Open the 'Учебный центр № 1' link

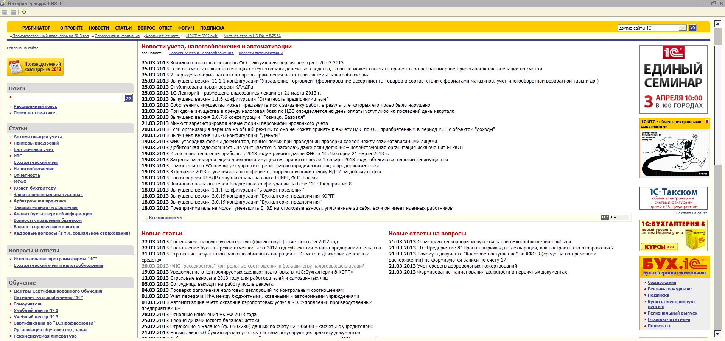(x=36, y=310)
